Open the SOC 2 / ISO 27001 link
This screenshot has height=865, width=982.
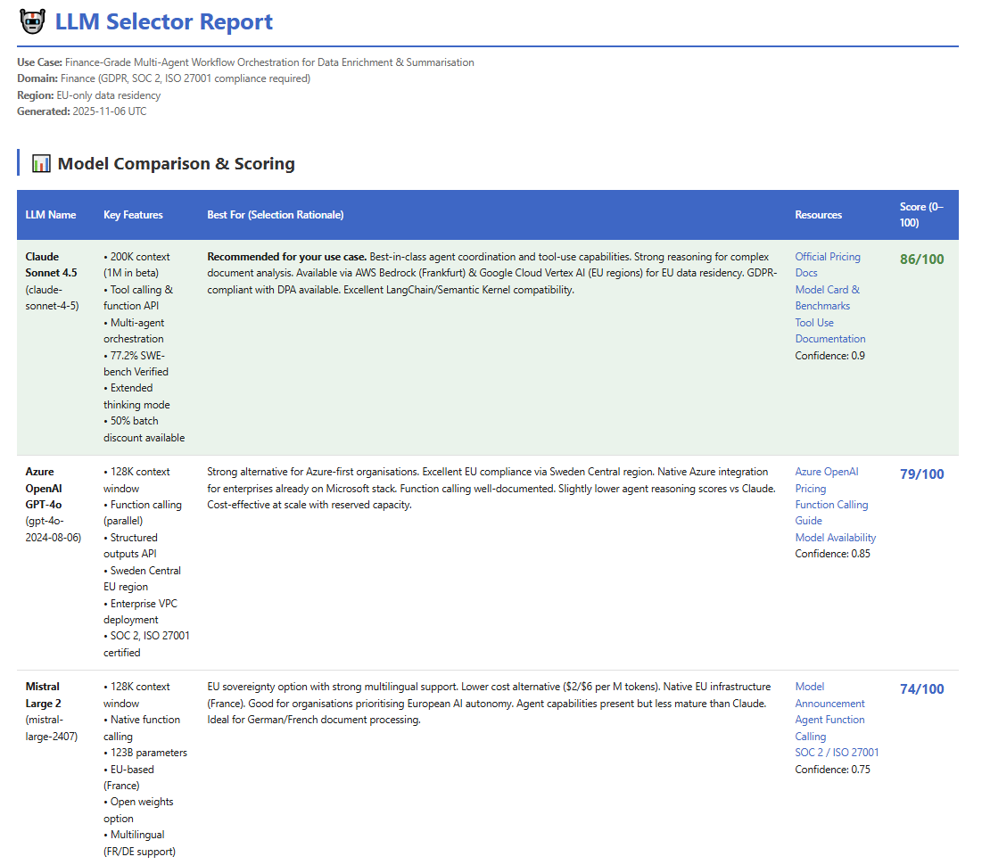click(x=837, y=753)
